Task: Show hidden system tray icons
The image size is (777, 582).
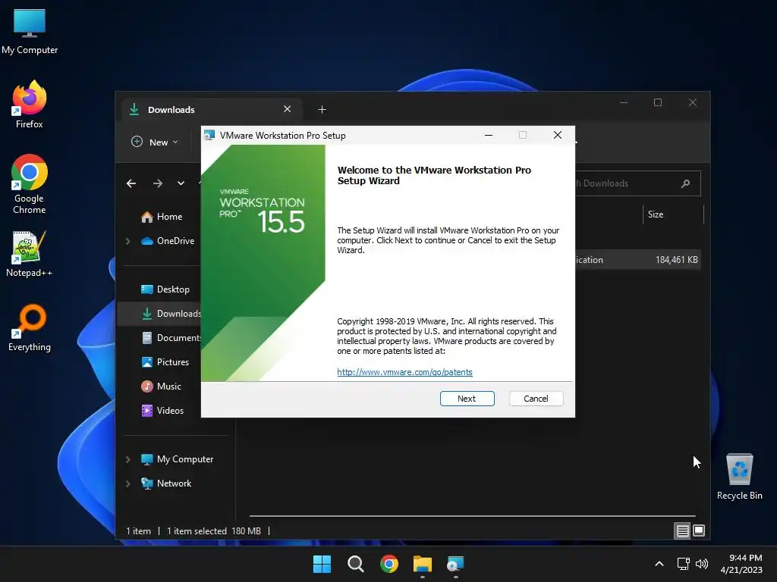Action: 659,564
